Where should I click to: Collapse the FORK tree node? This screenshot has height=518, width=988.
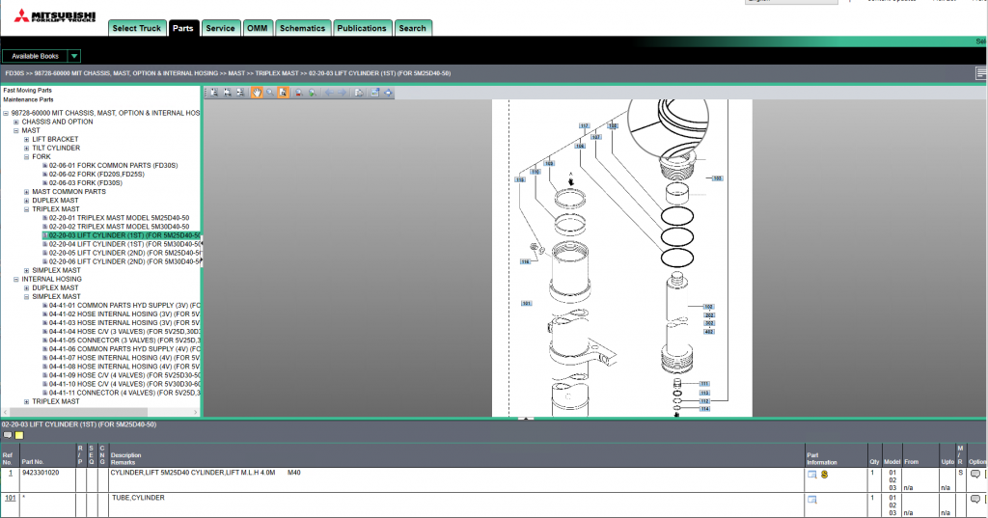tap(26, 157)
